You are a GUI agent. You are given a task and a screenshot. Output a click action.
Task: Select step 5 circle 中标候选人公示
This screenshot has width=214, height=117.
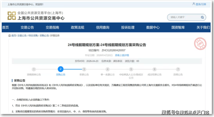[x=131, y=69]
